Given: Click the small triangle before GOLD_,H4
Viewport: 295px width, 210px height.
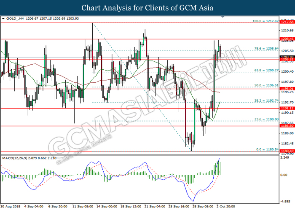Looking at the screenshot, I should (x=3, y=18).
